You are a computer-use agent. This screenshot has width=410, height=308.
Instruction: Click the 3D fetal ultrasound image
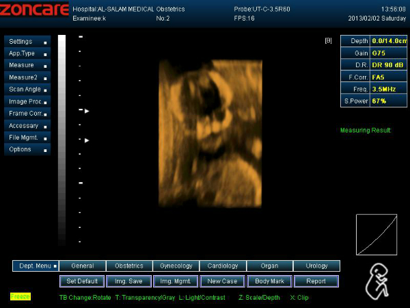(210, 133)
